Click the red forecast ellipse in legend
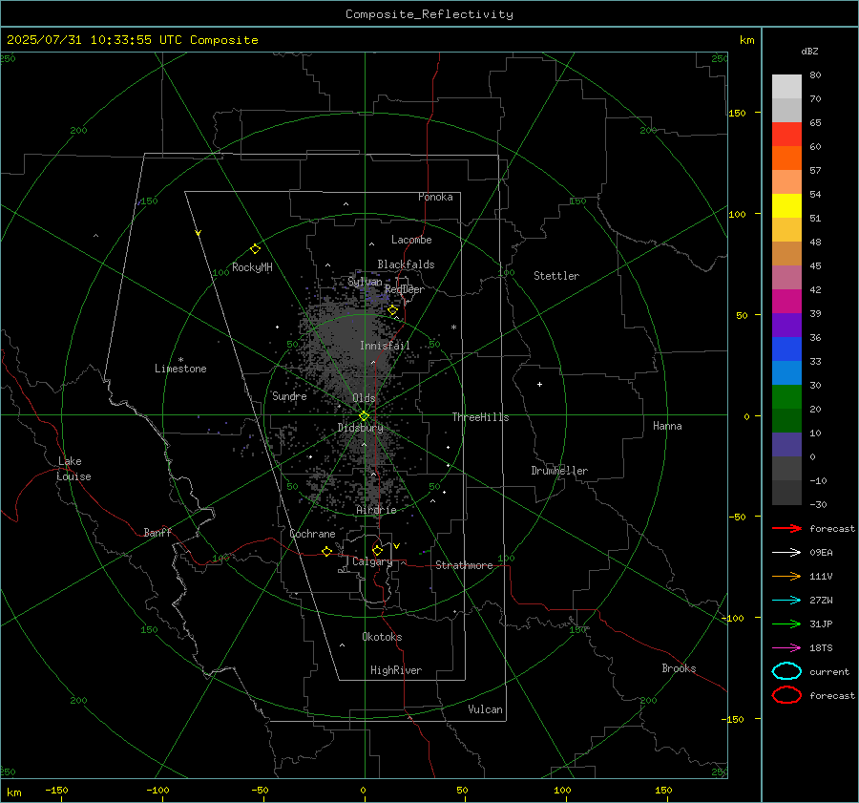 [x=786, y=695]
